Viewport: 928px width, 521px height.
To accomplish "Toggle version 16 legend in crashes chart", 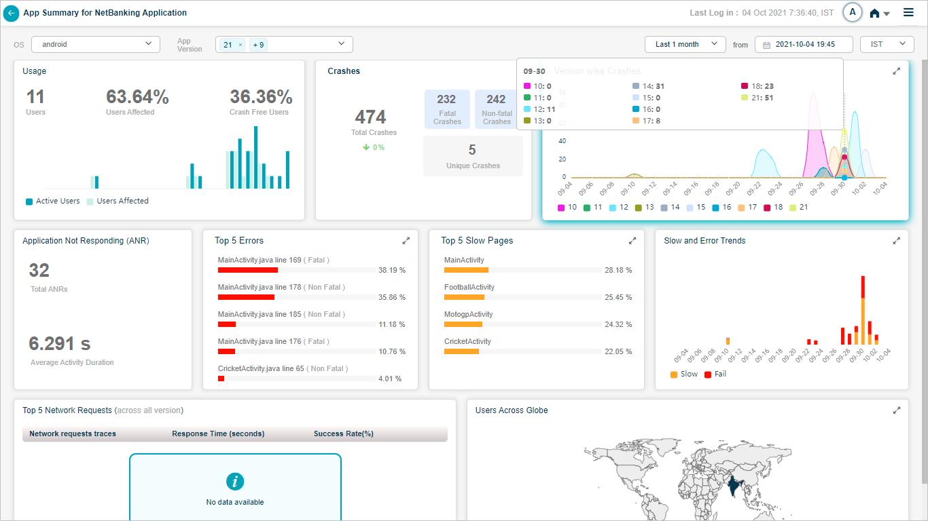I will pyautogui.click(x=722, y=207).
